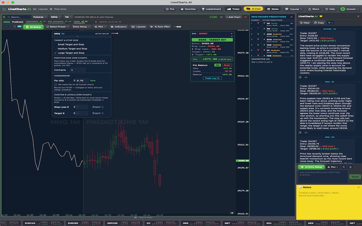Click down arrow icon in SIM panel

(x=232, y=36)
